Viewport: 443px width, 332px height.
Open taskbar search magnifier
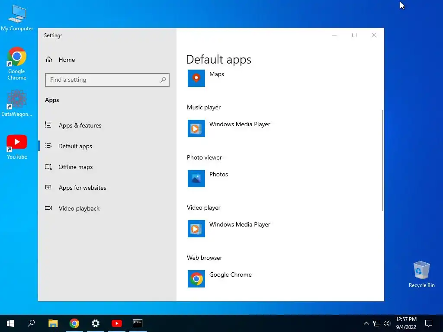(31, 323)
